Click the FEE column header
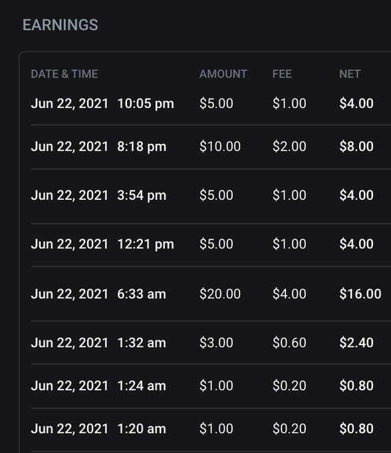391x453 pixels. point(282,74)
